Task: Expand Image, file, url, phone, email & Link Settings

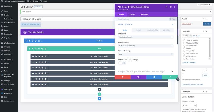Action: pos(146,71)
